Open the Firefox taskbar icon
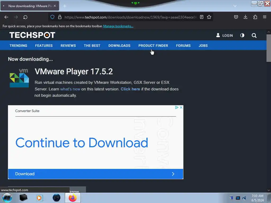 pyautogui.click(x=73, y=198)
